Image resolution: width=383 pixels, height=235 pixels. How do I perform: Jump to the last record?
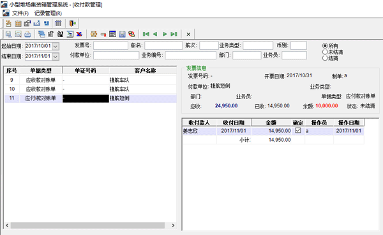click(x=174, y=34)
